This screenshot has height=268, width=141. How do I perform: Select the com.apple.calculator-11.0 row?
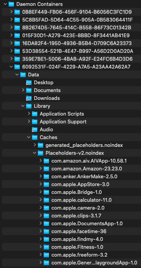tap(70, 200)
